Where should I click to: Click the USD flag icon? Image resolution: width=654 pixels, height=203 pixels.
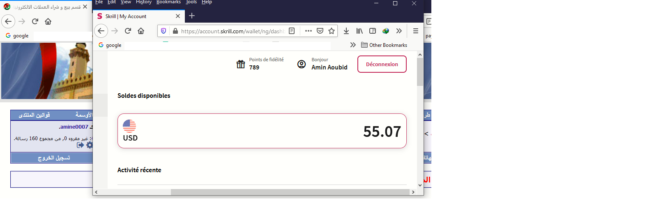pyautogui.click(x=129, y=126)
